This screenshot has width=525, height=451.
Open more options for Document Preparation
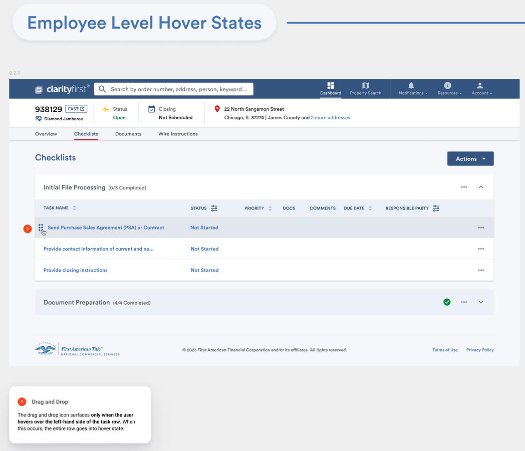(x=464, y=302)
